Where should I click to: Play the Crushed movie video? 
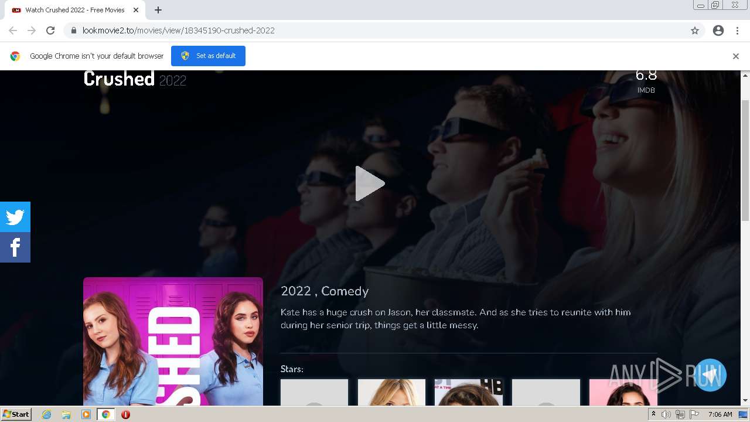click(370, 183)
